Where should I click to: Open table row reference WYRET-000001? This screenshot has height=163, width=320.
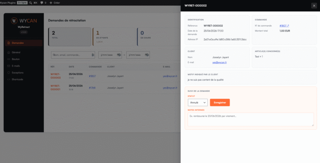click(x=55, y=88)
